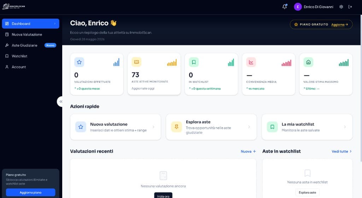The image size is (362, 198).
Task: Click orange bar chart on Aste Attive card
Action: click(172, 62)
